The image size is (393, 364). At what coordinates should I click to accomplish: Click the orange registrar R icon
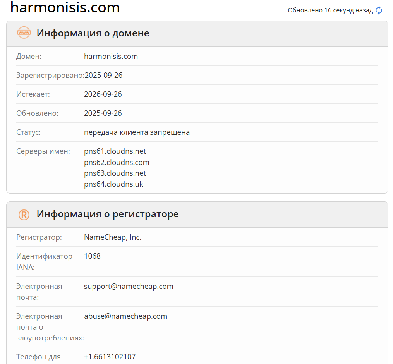(x=24, y=215)
